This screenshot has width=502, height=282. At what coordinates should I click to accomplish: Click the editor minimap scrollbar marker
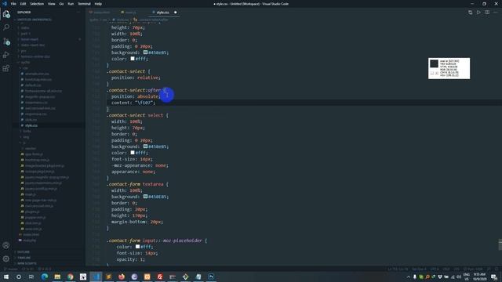tap(500, 244)
